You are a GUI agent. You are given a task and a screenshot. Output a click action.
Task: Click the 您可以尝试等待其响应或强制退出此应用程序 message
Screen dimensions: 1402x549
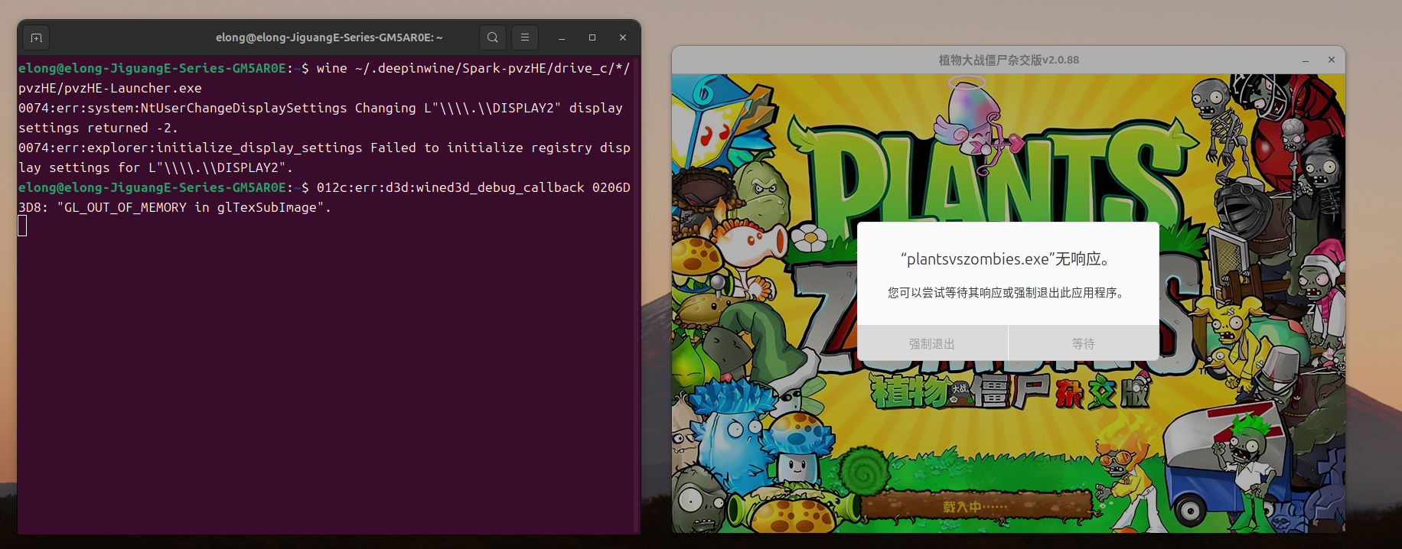coord(1006,293)
